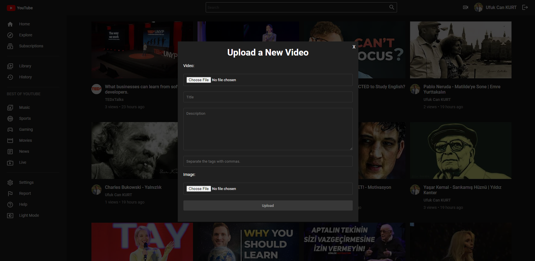This screenshot has height=261, width=535.
Task: Open video titled Charles Bukowski - Yalnızlık
Action: (x=133, y=187)
